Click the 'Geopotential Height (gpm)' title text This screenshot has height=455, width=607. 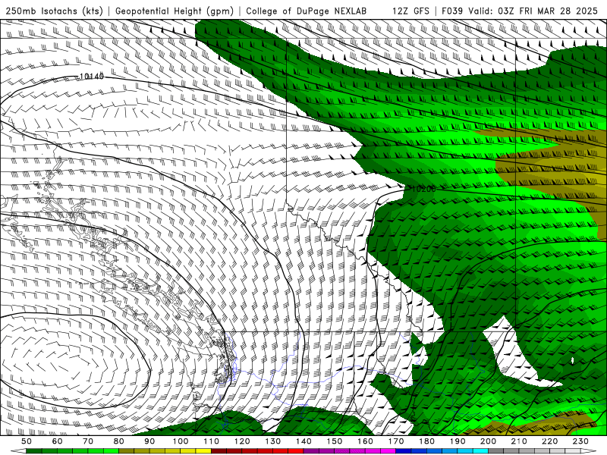175,11
